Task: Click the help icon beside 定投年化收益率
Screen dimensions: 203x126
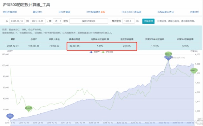Action: pos(108,39)
